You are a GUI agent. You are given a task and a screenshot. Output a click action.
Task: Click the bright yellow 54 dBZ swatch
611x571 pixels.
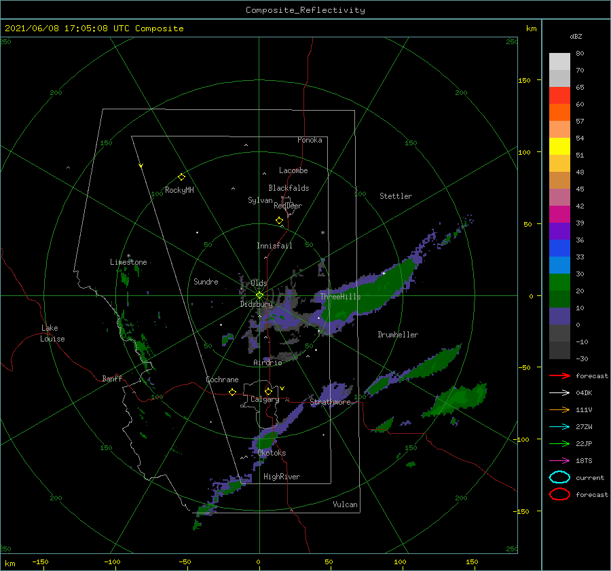559,146
